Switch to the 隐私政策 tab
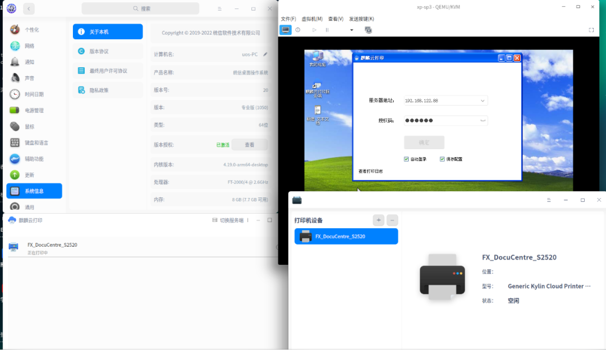The width and height of the screenshot is (606, 350). pyautogui.click(x=98, y=90)
